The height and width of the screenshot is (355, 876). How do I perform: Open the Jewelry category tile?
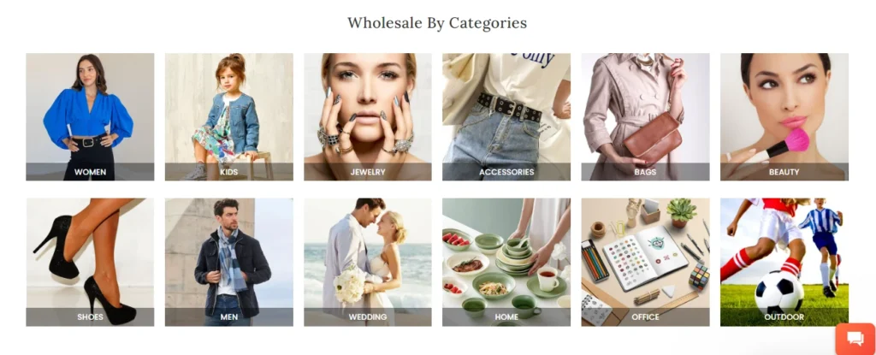pyautogui.click(x=368, y=117)
